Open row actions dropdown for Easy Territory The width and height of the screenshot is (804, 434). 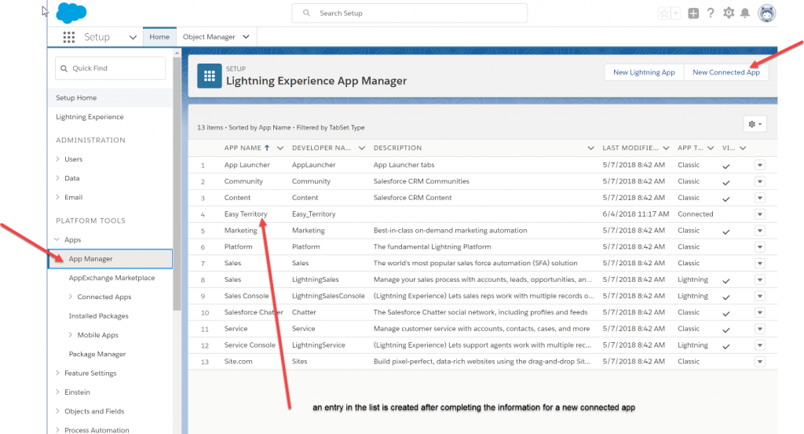pyautogui.click(x=760, y=214)
